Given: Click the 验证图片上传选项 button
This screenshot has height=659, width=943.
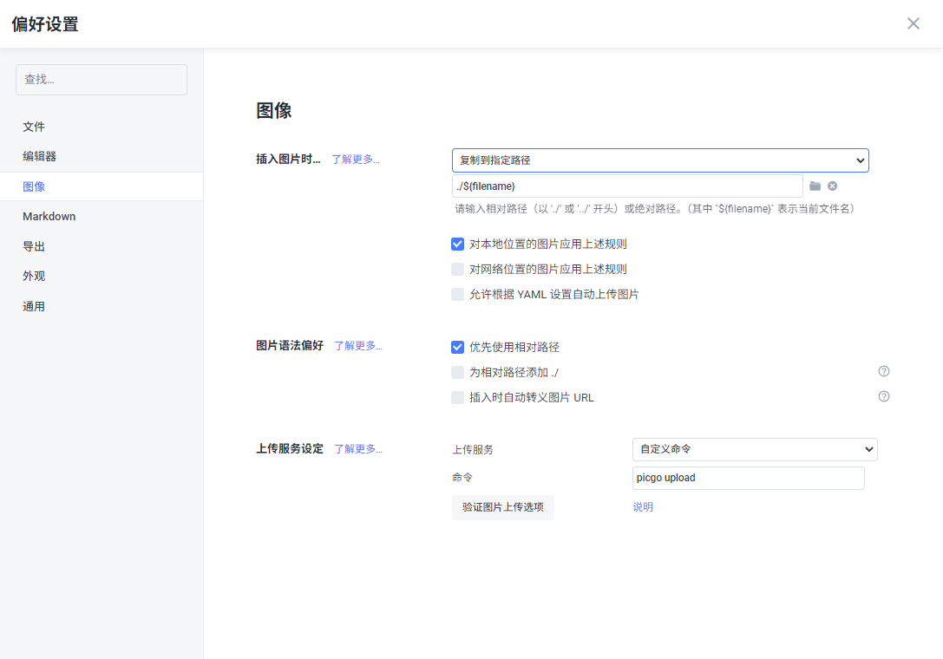Looking at the screenshot, I should 502,507.
